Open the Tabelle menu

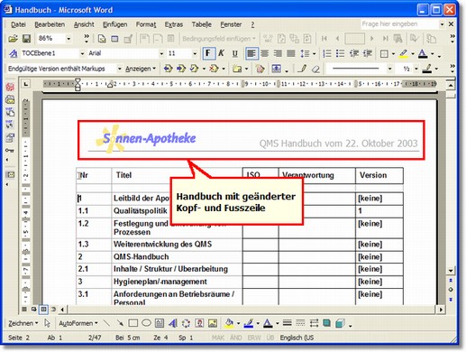pyautogui.click(x=201, y=24)
